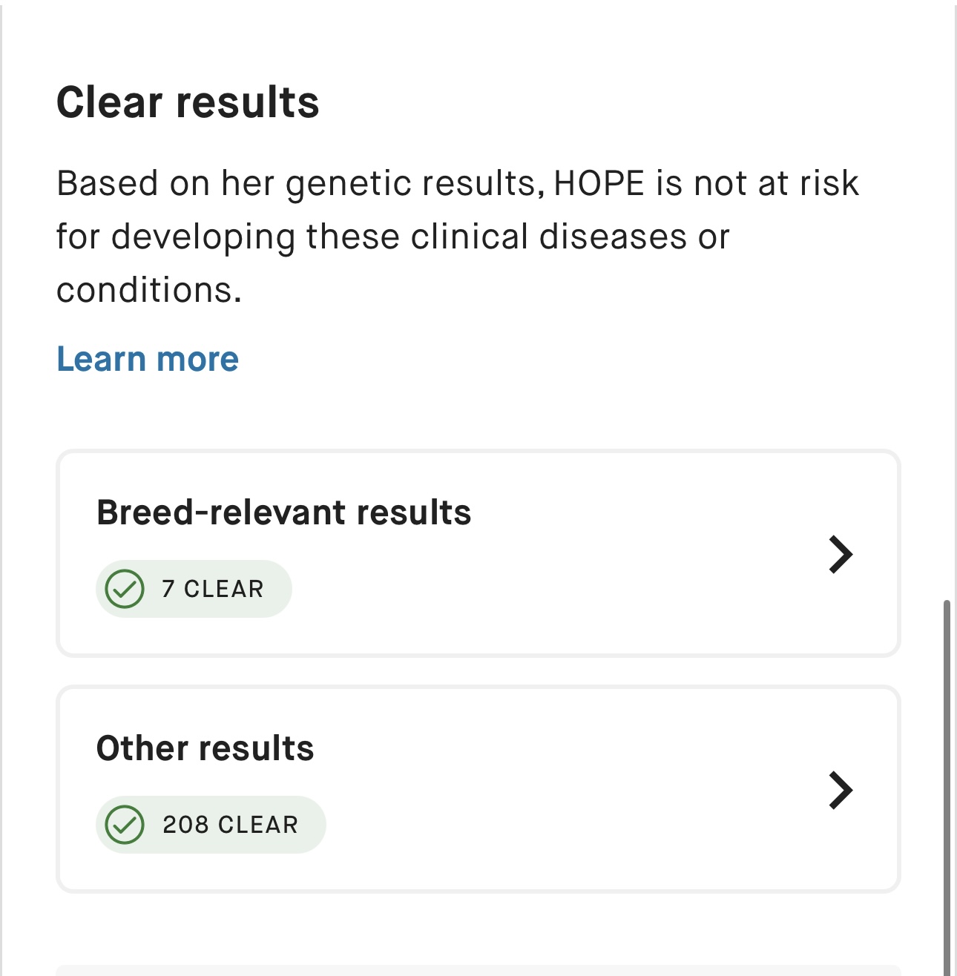Click green checkmark icon beside 208 CLEAR
The image size is (957, 976).
[x=125, y=825]
